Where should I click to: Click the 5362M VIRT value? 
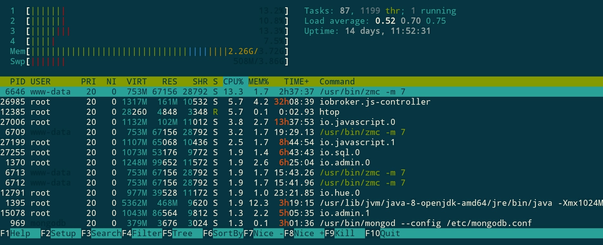pyautogui.click(x=134, y=203)
